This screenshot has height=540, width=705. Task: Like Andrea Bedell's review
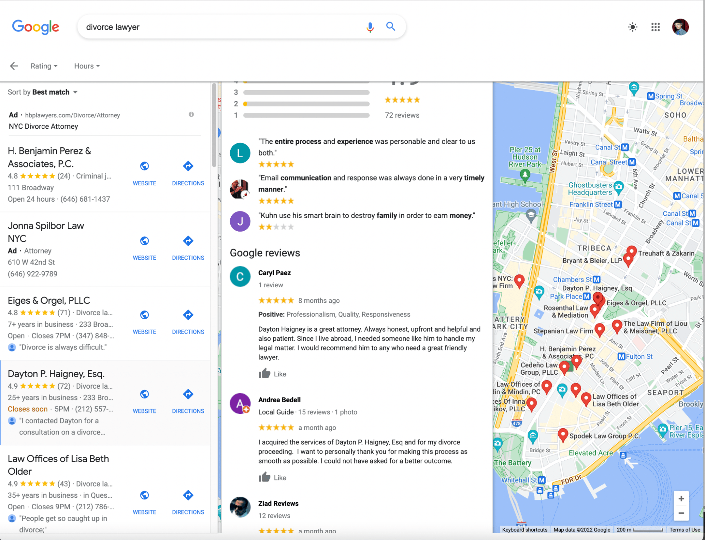coord(272,477)
